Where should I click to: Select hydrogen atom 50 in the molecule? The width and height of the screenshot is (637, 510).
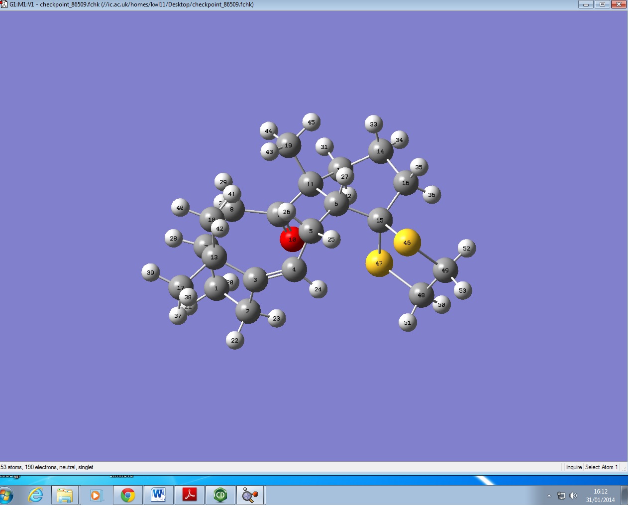(x=442, y=304)
